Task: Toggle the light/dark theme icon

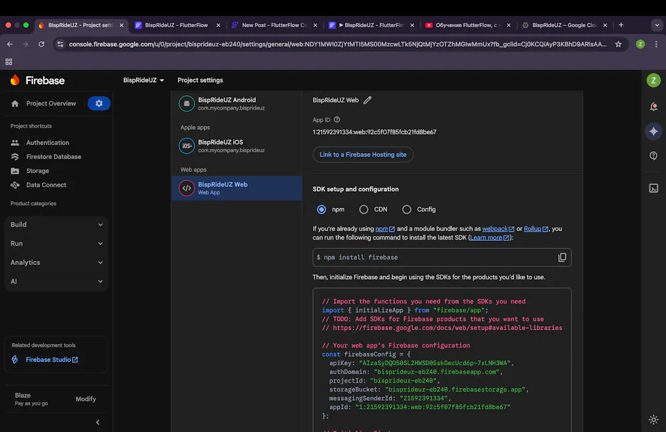Action: 653,419
